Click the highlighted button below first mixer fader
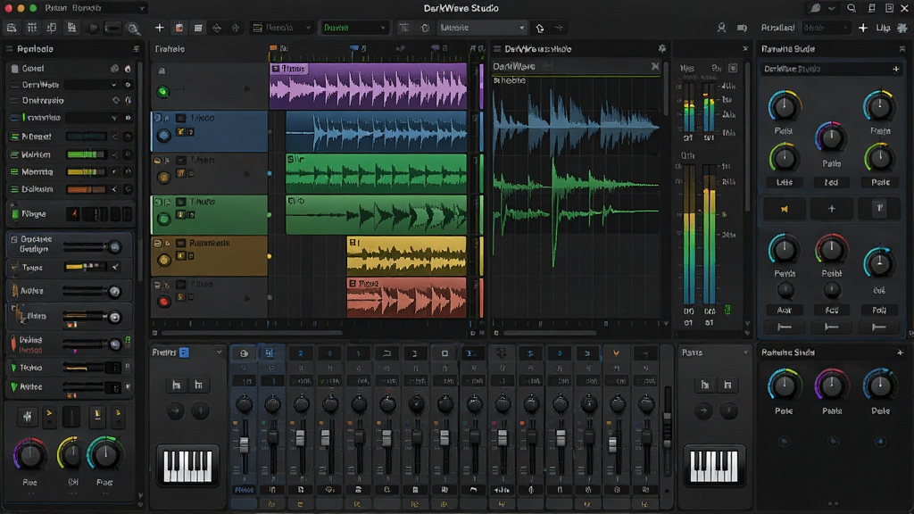Image resolution: width=914 pixels, height=514 pixels. tap(244, 490)
